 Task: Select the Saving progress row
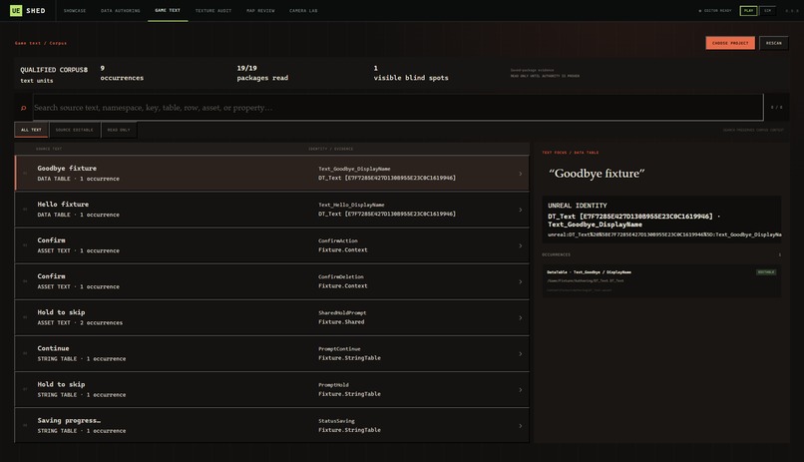tap(272, 426)
